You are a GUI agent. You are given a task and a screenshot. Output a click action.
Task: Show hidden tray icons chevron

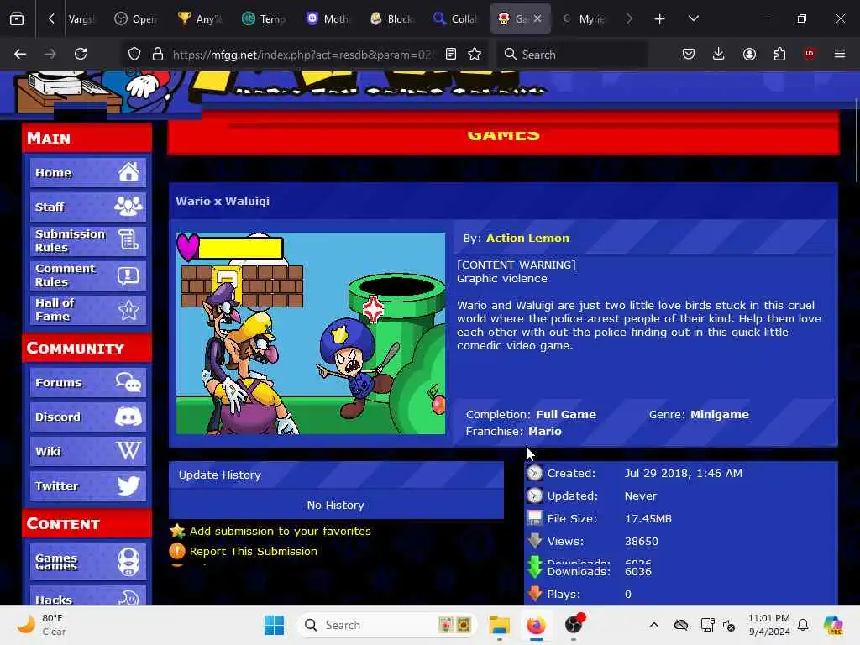click(653, 625)
